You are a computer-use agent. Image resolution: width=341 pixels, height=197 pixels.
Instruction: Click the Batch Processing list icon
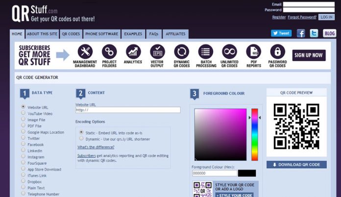click(x=205, y=52)
